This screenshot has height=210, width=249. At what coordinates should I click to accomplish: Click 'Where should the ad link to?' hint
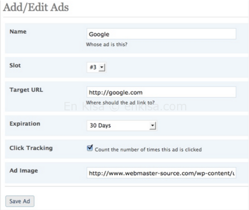click(x=121, y=102)
